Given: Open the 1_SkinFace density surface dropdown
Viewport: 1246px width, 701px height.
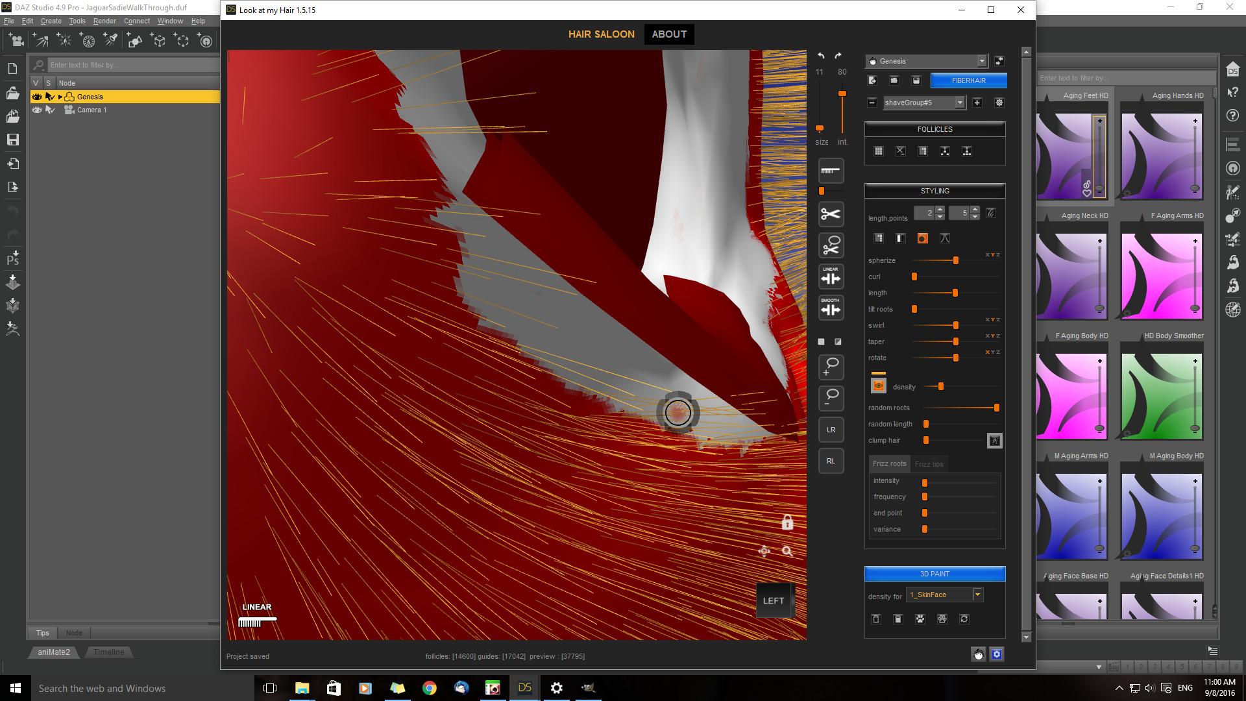Looking at the screenshot, I should (977, 595).
